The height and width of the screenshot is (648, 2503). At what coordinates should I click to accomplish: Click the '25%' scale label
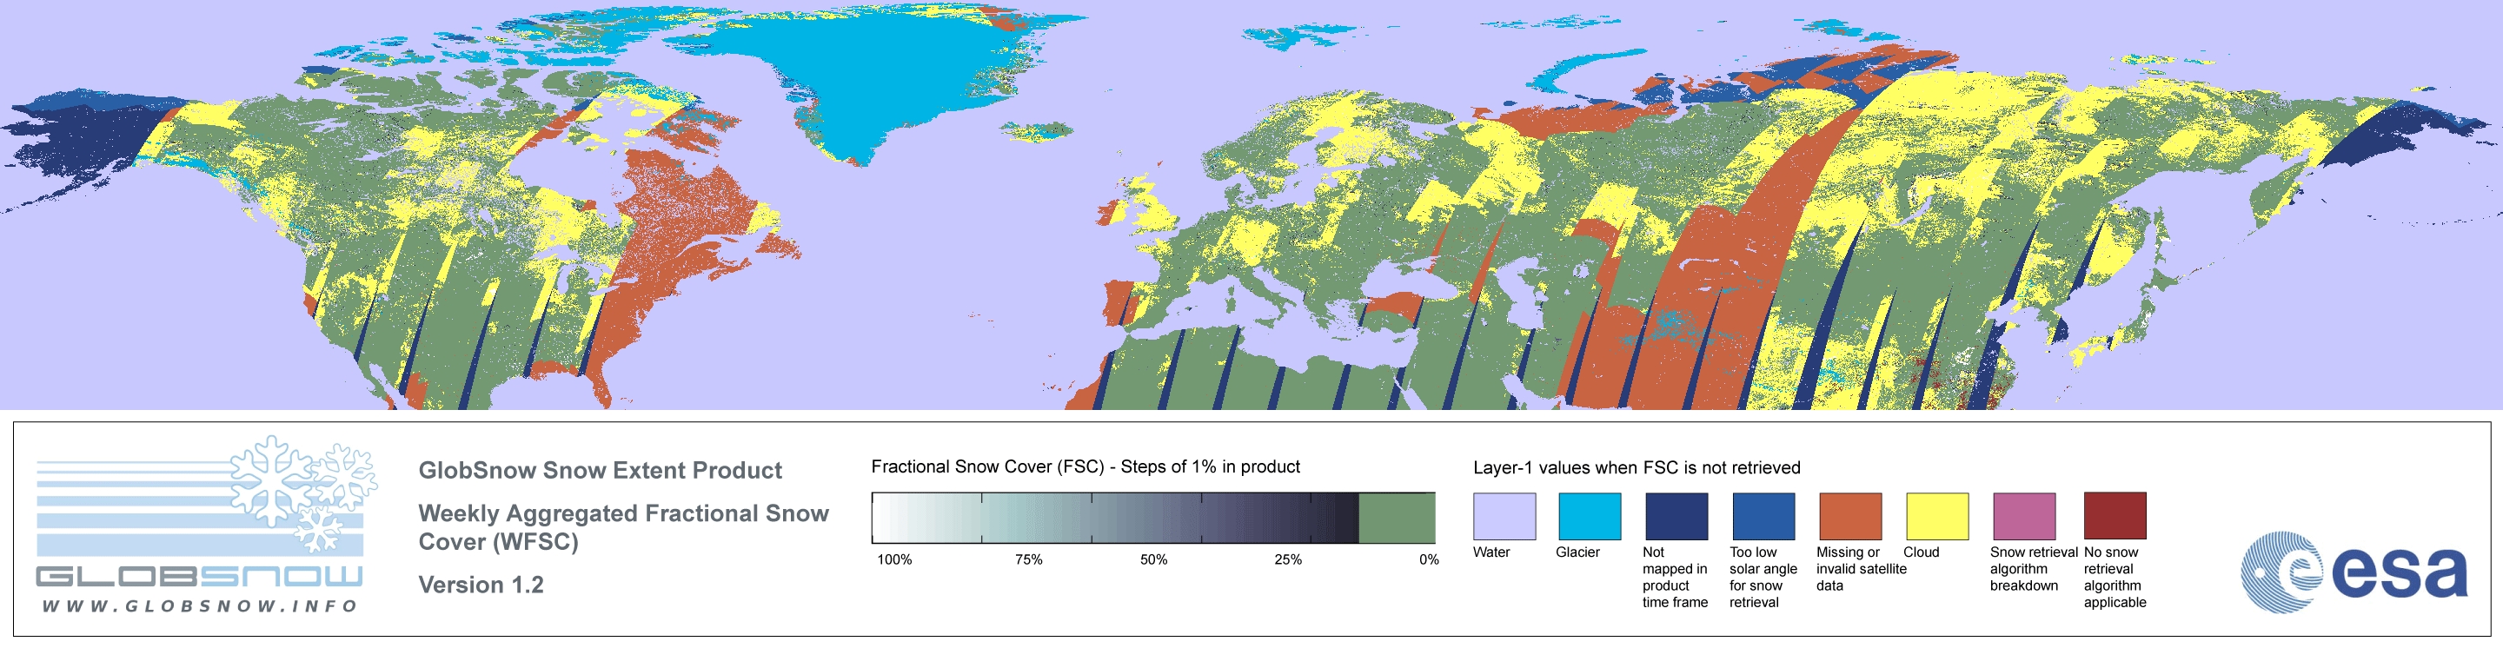pos(1288,559)
